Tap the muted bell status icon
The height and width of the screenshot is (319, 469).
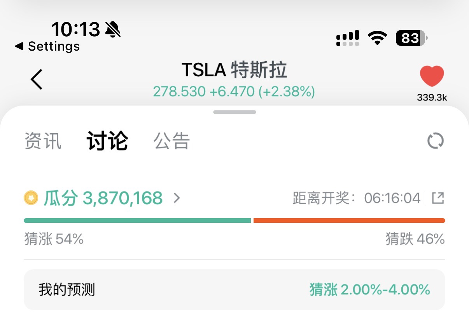tap(113, 30)
